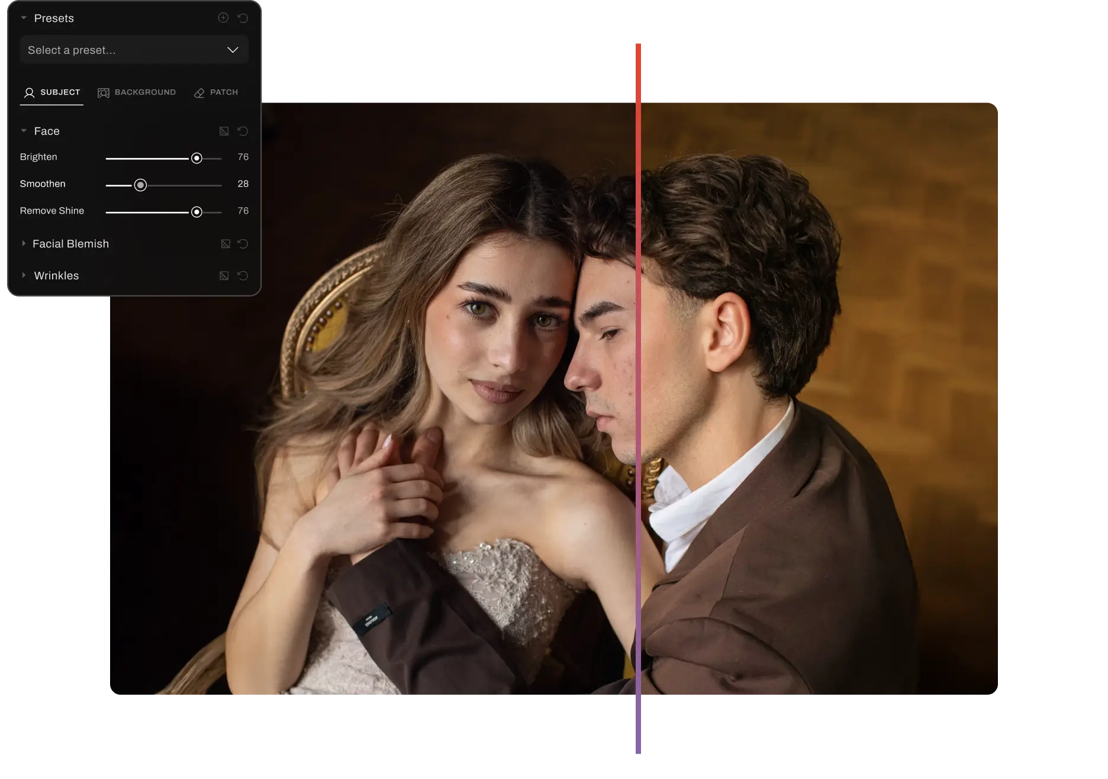
Task: Toggle the Wrinkles preview icon
Action: (224, 276)
